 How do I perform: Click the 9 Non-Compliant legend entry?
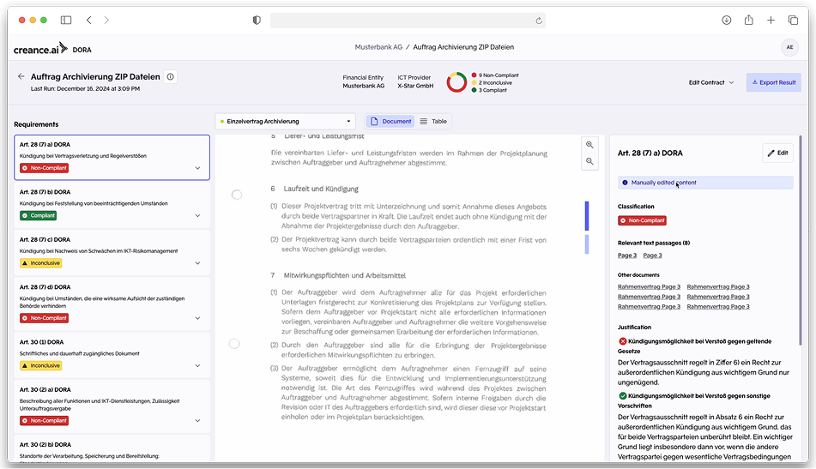tap(495, 75)
